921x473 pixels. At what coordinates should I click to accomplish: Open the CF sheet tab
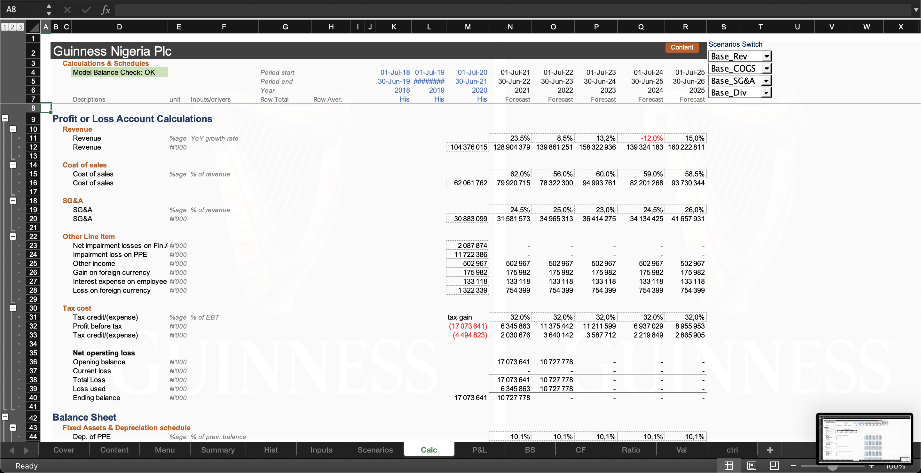pos(581,450)
